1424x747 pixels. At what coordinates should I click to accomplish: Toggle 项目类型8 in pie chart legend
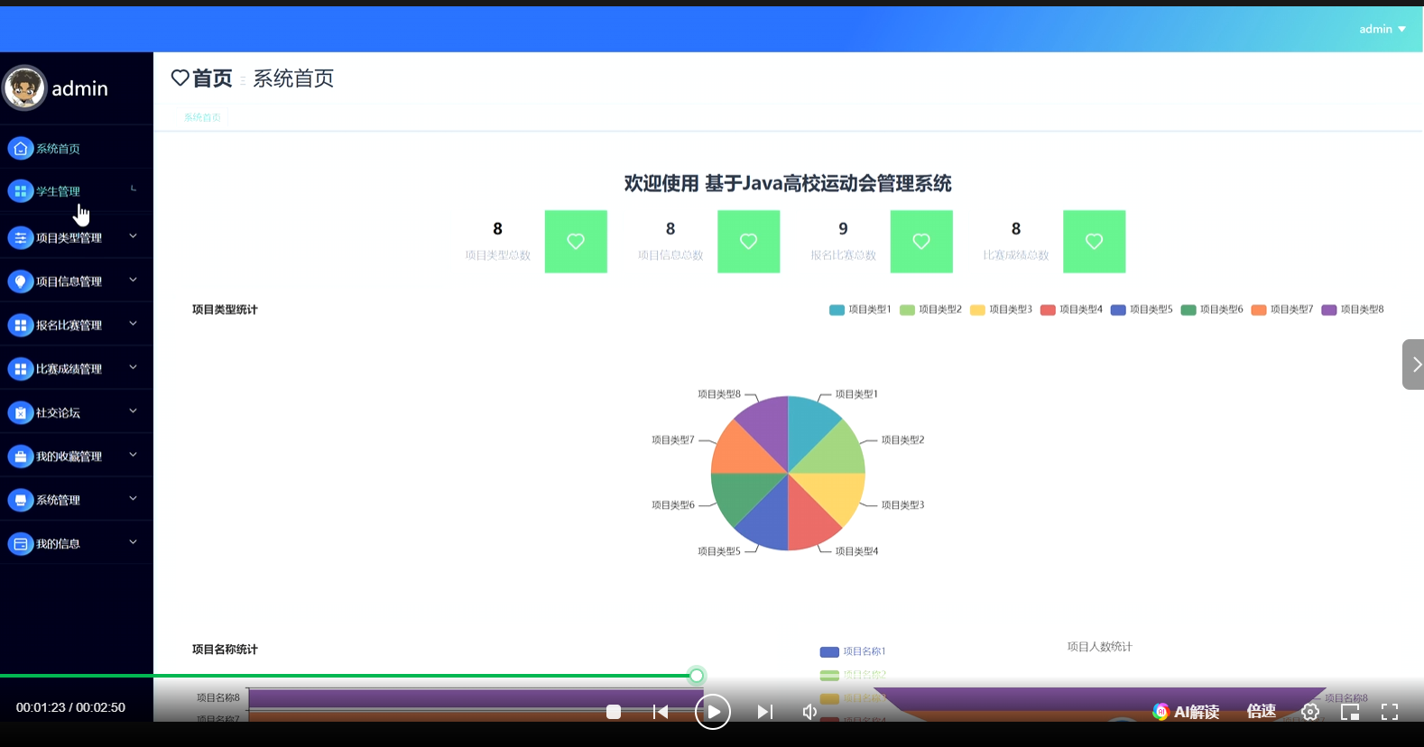1353,309
